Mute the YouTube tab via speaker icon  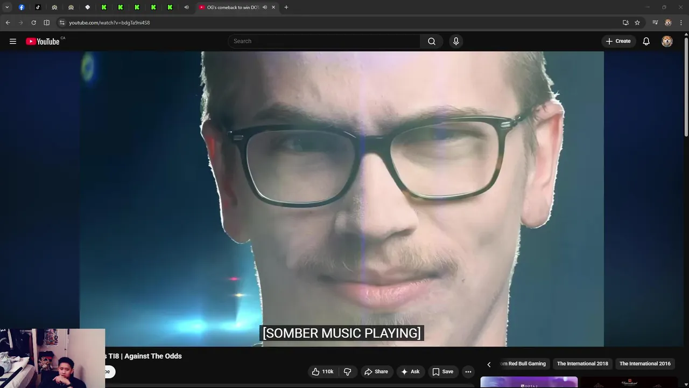click(x=265, y=8)
